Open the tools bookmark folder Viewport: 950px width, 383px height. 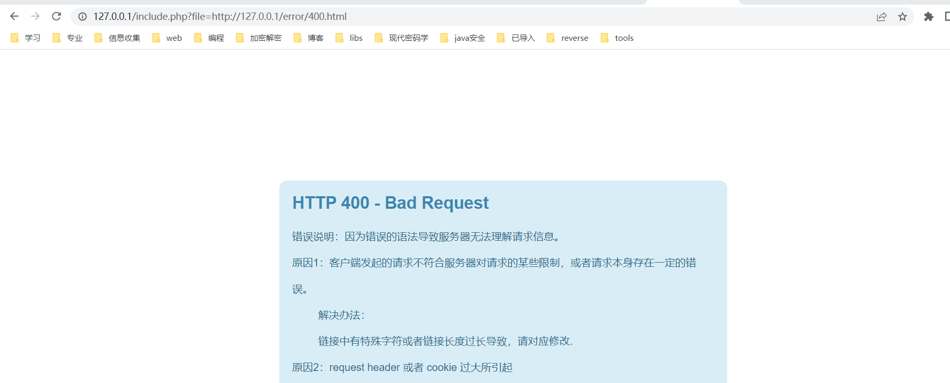[x=617, y=38]
